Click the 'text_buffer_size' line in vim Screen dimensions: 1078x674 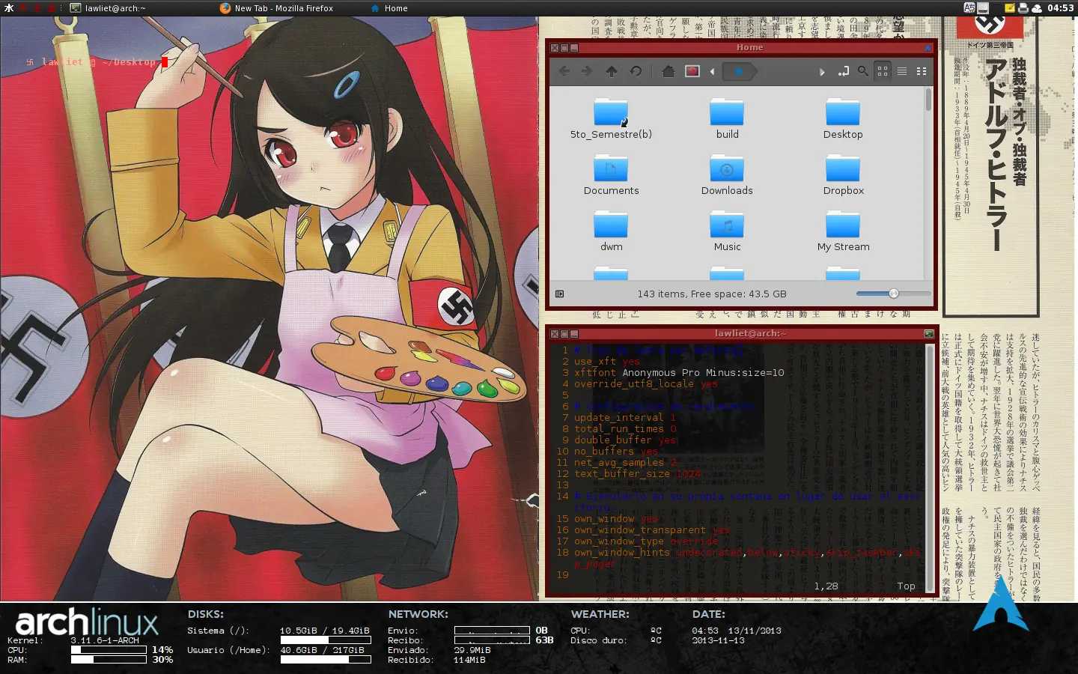tap(637, 473)
